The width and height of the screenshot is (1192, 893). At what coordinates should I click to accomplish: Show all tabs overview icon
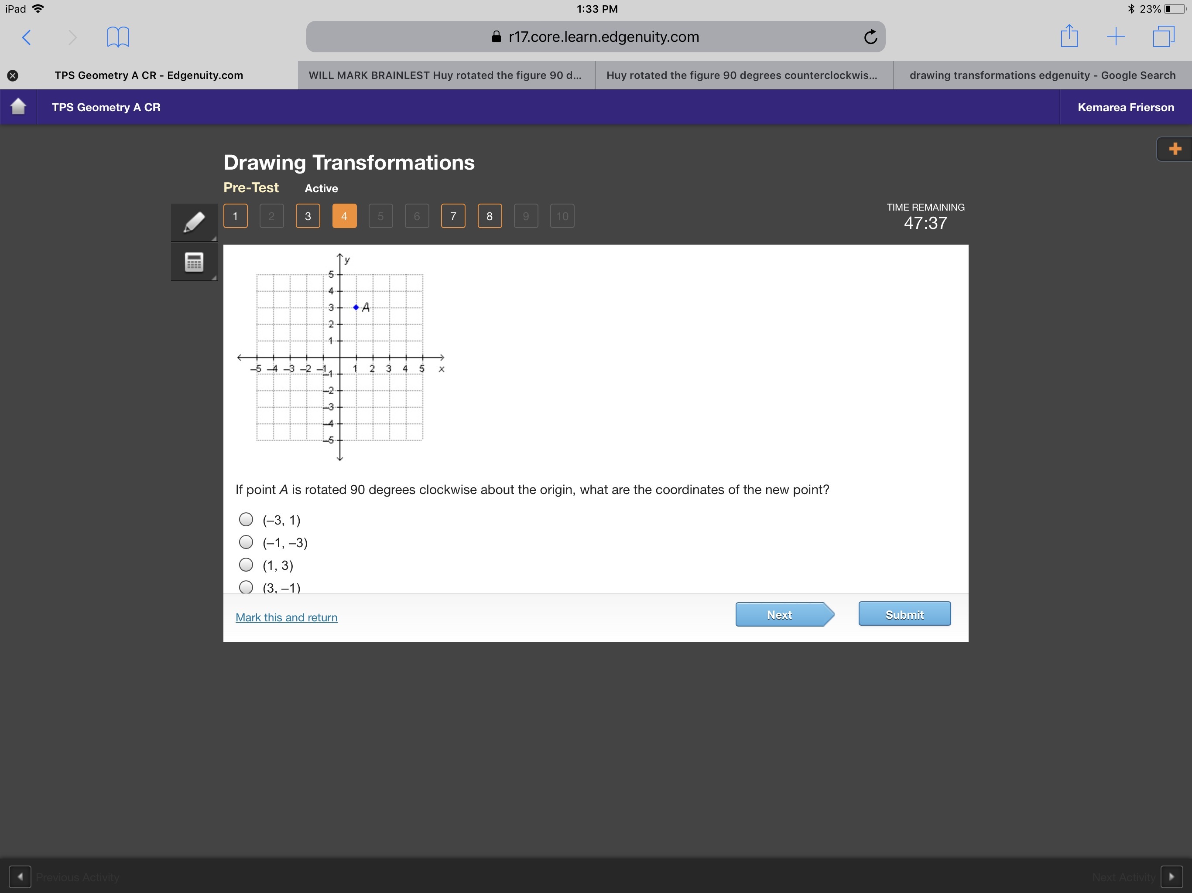tap(1163, 37)
